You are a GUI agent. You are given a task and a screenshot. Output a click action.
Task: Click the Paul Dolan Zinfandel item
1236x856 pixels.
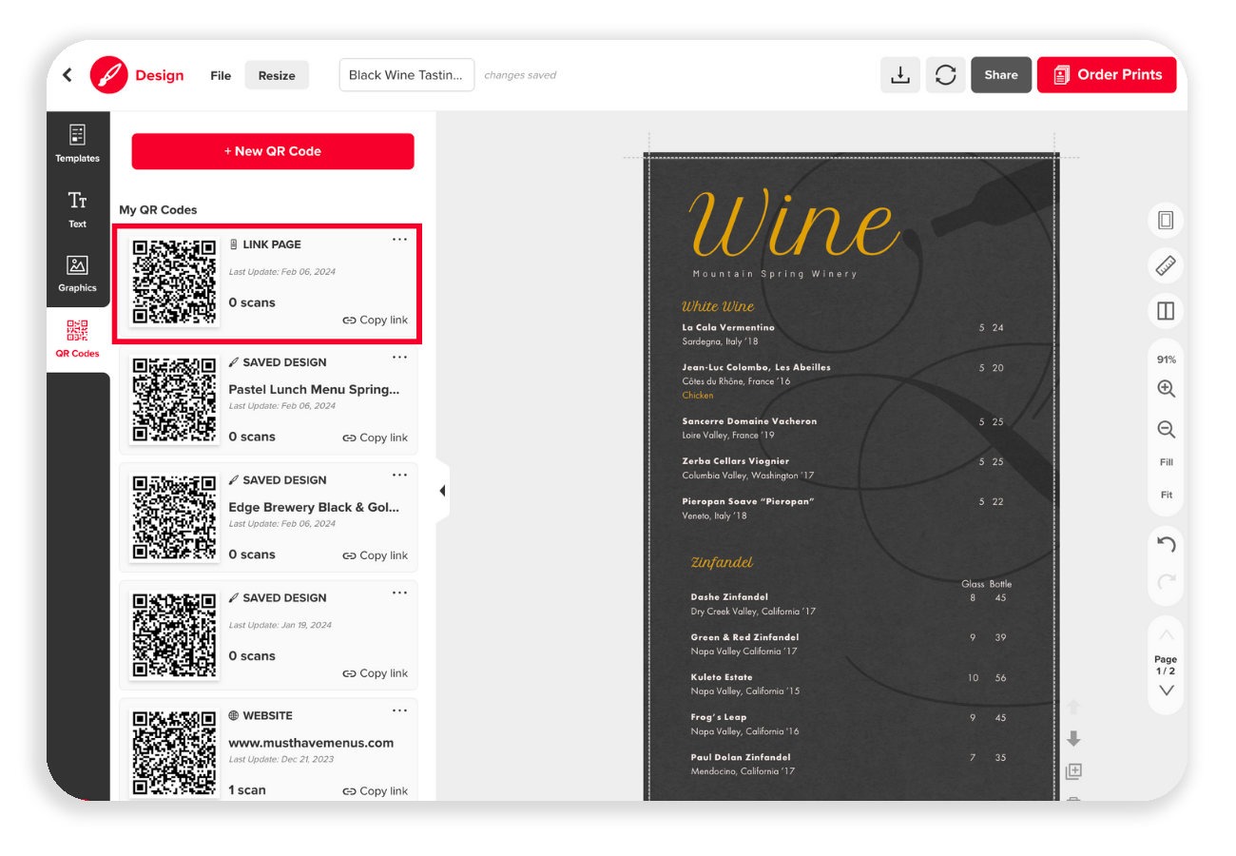(741, 757)
